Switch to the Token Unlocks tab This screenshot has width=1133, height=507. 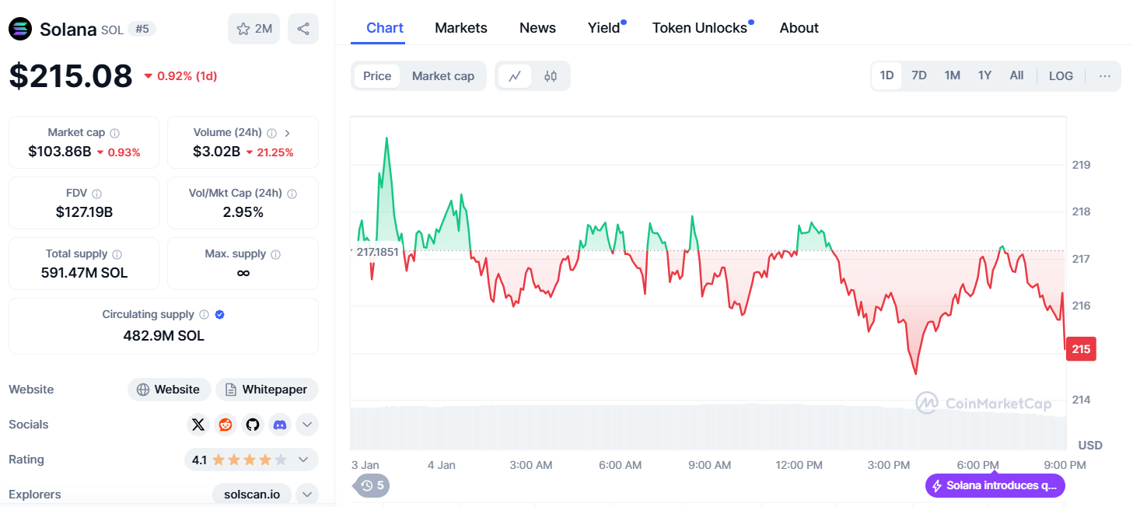tap(700, 28)
